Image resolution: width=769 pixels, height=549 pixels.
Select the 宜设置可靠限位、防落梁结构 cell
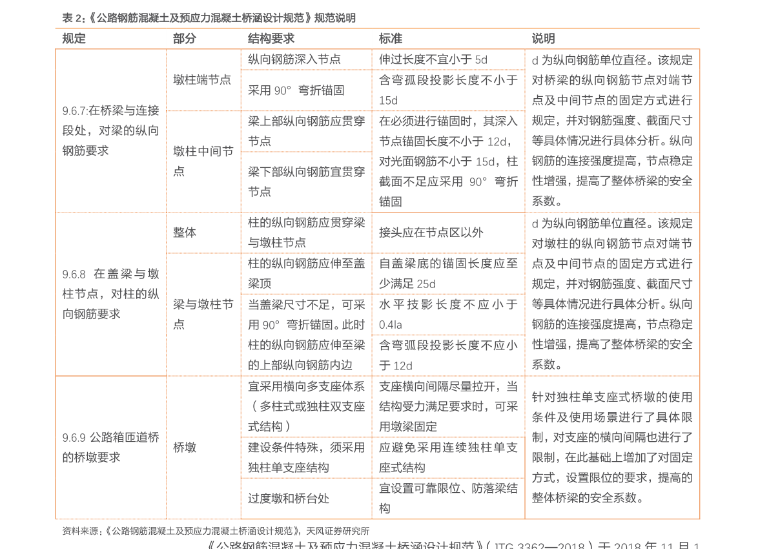[x=448, y=499]
